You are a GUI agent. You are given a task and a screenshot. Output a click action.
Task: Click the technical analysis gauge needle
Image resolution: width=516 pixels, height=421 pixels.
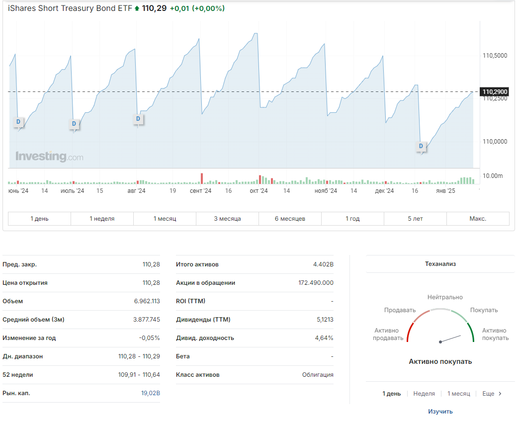point(450,338)
